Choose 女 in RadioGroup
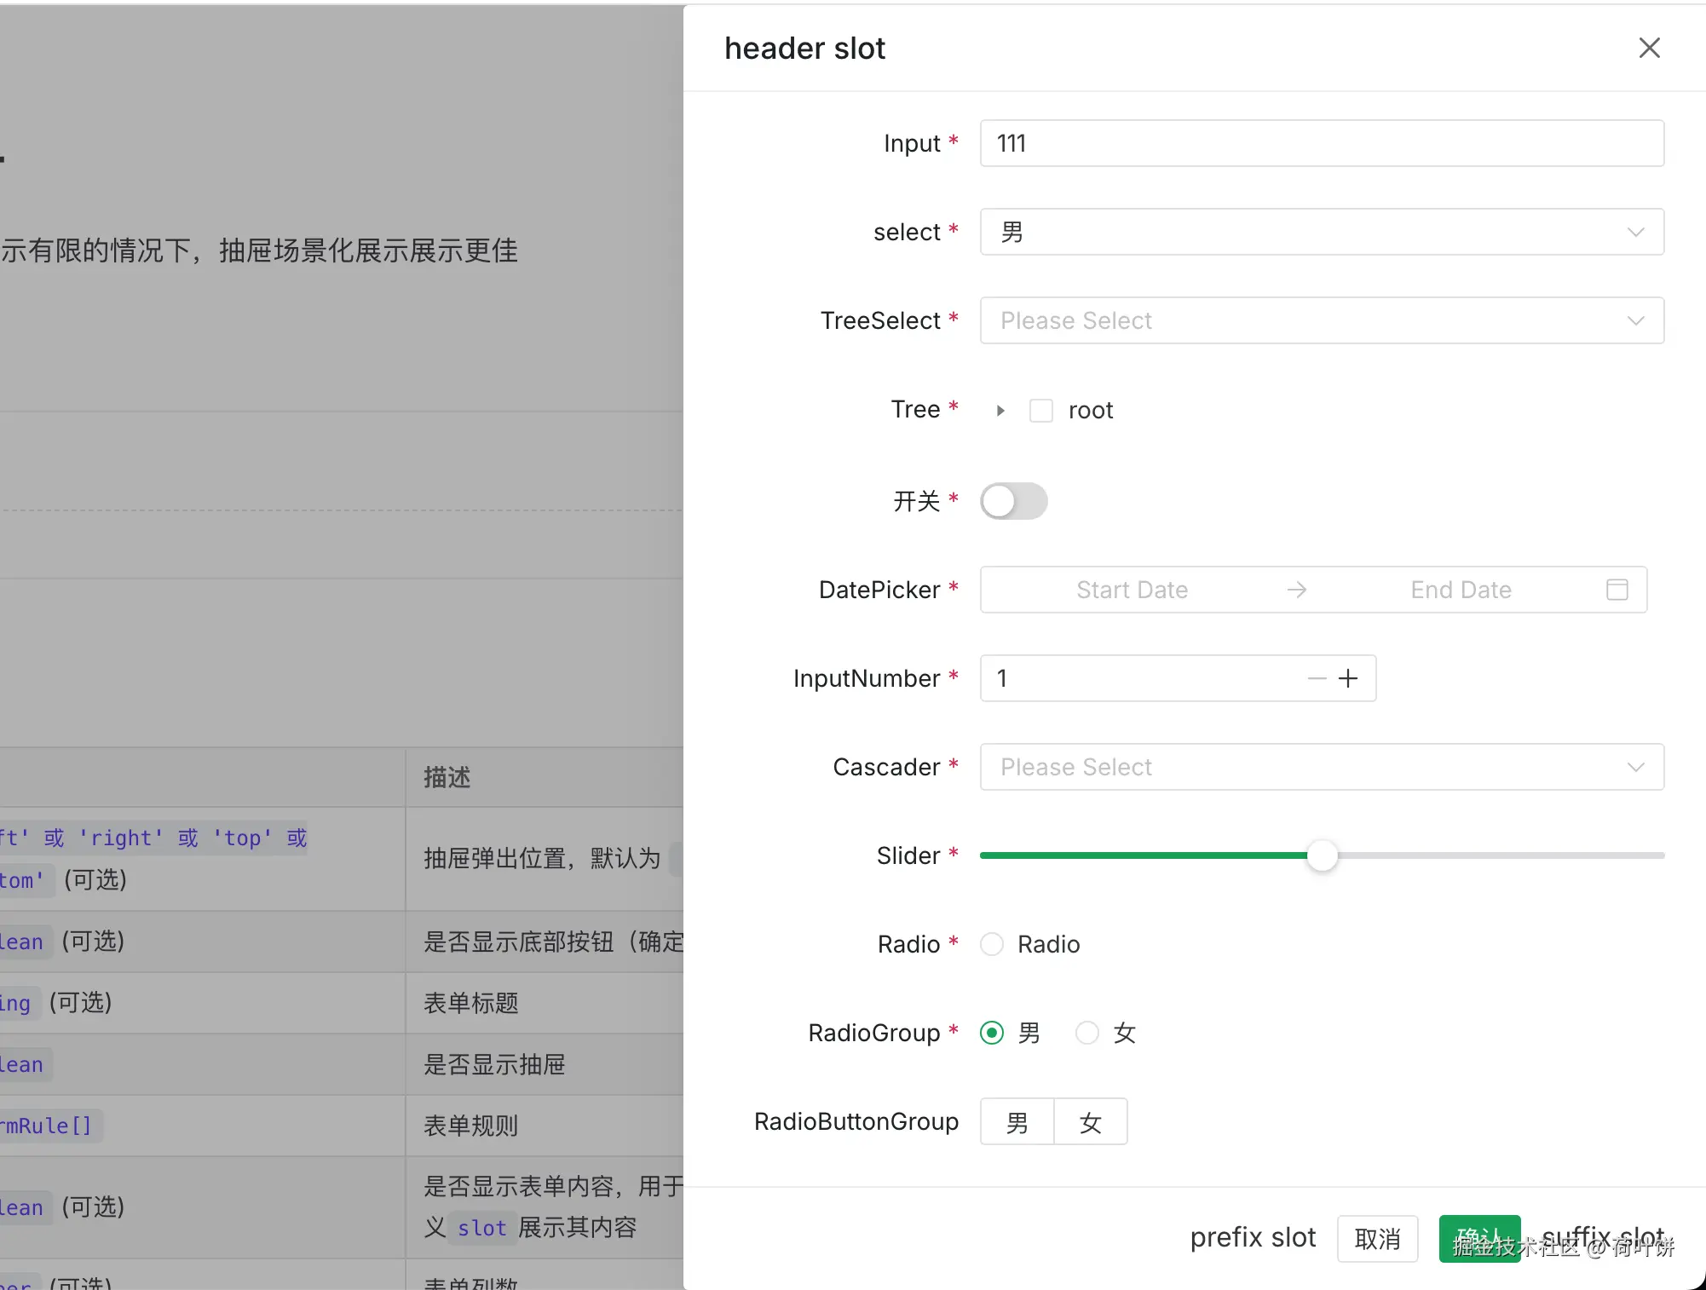The height and width of the screenshot is (1290, 1706). 1087,1033
